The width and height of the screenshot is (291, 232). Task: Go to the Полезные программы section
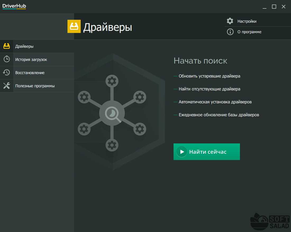coord(35,86)
